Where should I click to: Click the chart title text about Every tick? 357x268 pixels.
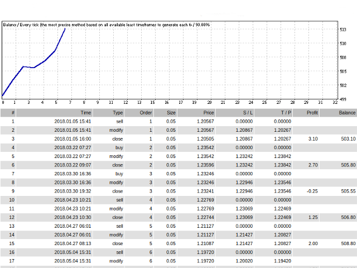pyautogui.click(x=106, y=25)
